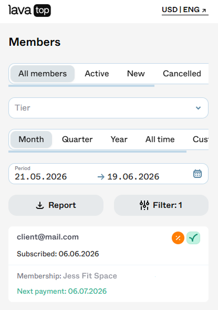The image size is (218, 310).
Task: Open the USD | ENG currency language selector
Action: click(x=185, y=10)
